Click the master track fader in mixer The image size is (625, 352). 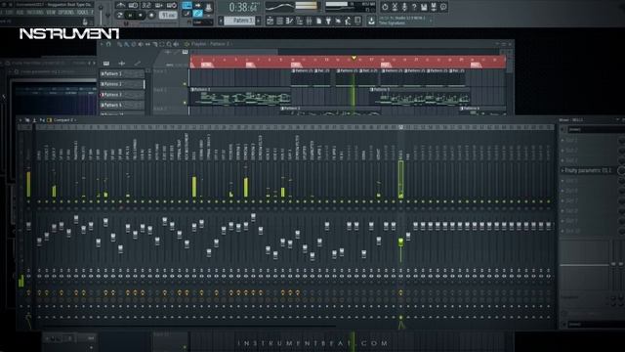click(28, 226)
